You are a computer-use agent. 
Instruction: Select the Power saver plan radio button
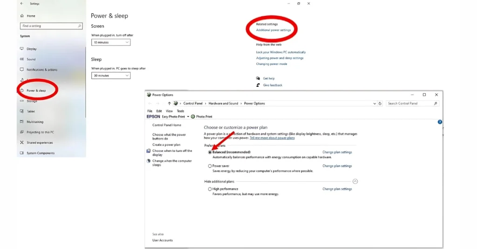(210, 166)
